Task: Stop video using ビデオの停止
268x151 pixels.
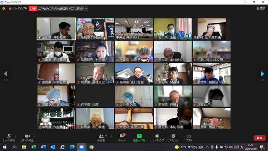Action: coord(27,138)
